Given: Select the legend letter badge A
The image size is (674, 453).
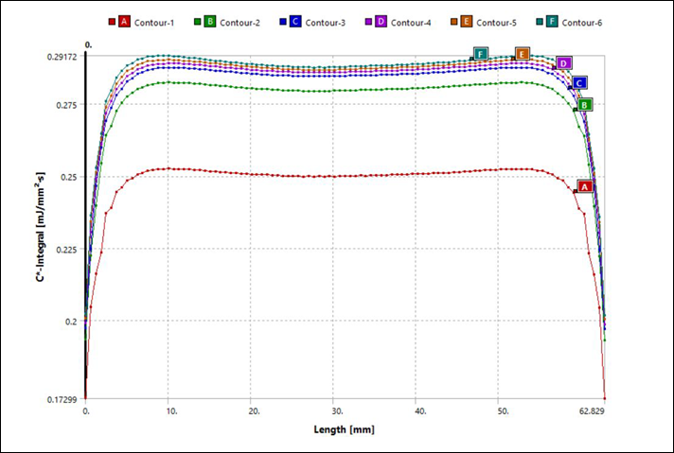Looking at the screenshot, I should click(124, 22).
